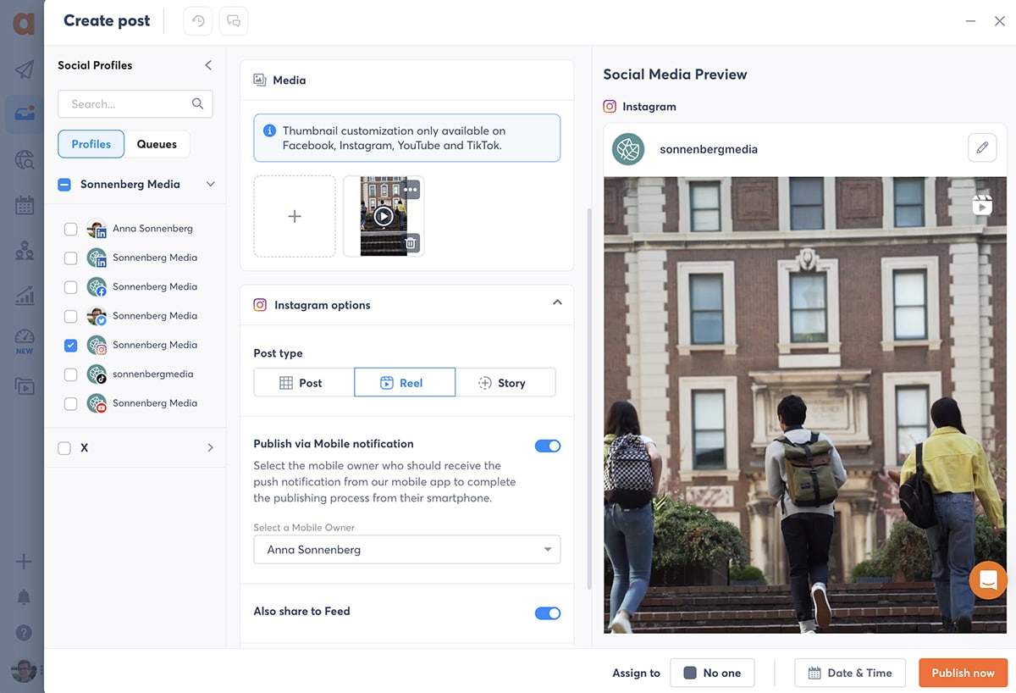Open the three-dots menu on video thumbnail

(411, 190)
